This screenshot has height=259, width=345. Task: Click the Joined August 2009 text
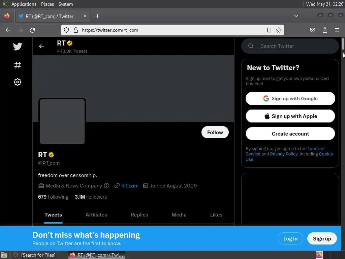174,186
